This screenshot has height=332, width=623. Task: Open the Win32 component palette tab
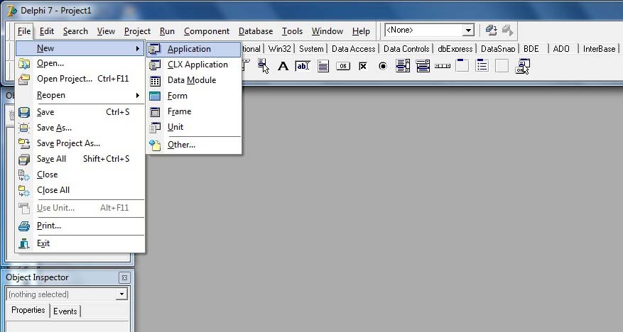(x=279, y=49)
